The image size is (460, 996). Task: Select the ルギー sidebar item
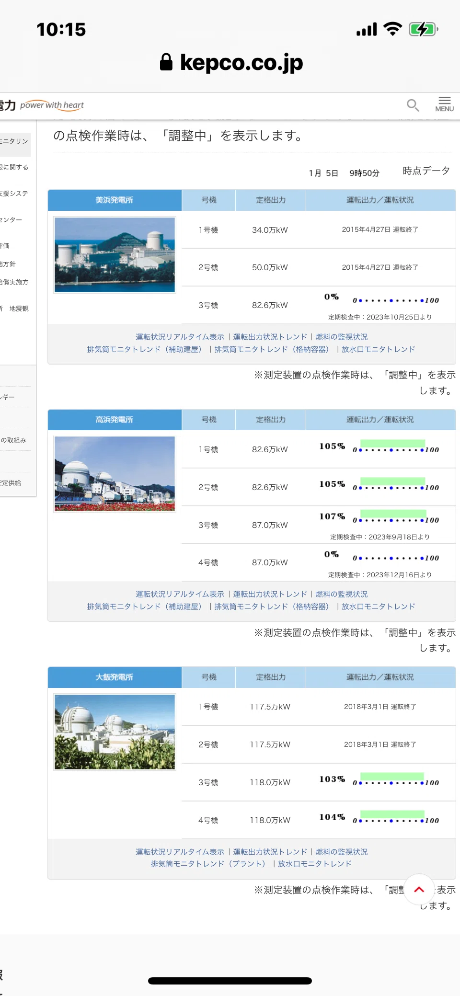pyautogui.click(x=7, y=397)
